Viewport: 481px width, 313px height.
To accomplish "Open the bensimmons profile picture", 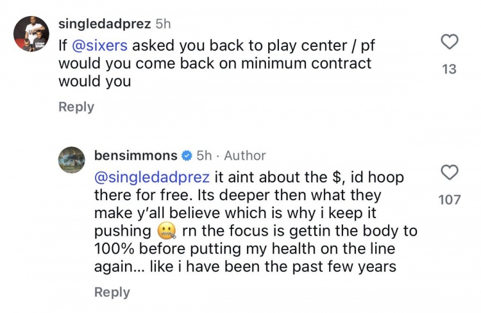I will click(x=71, y=160).
